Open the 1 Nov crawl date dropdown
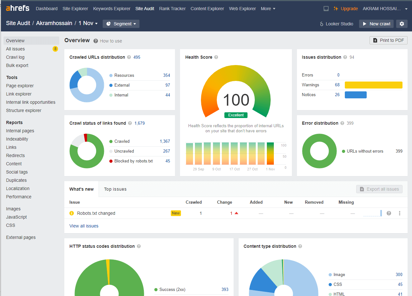This screenshot has height=296, width=412. point(88,23)
